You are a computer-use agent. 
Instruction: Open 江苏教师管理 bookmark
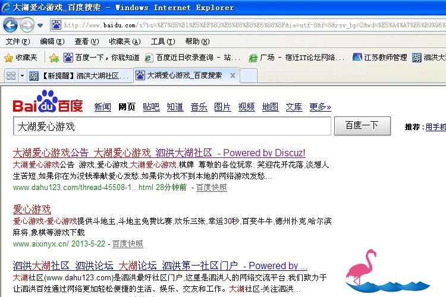click(x=380, y=58)
